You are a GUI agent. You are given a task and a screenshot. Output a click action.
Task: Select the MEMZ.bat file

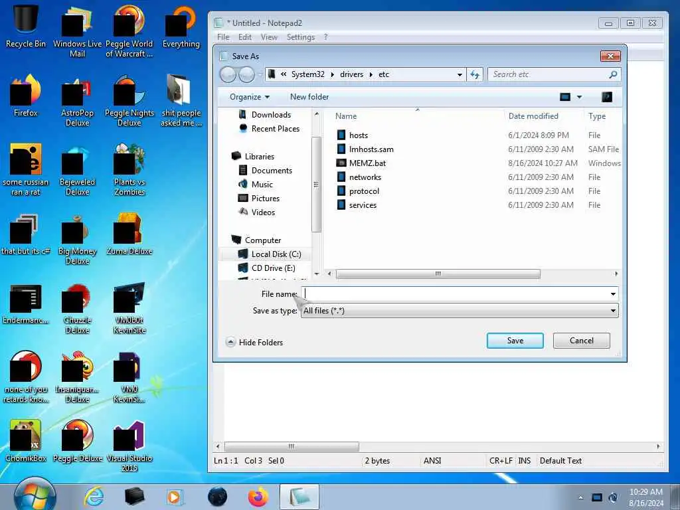point(367,163)
